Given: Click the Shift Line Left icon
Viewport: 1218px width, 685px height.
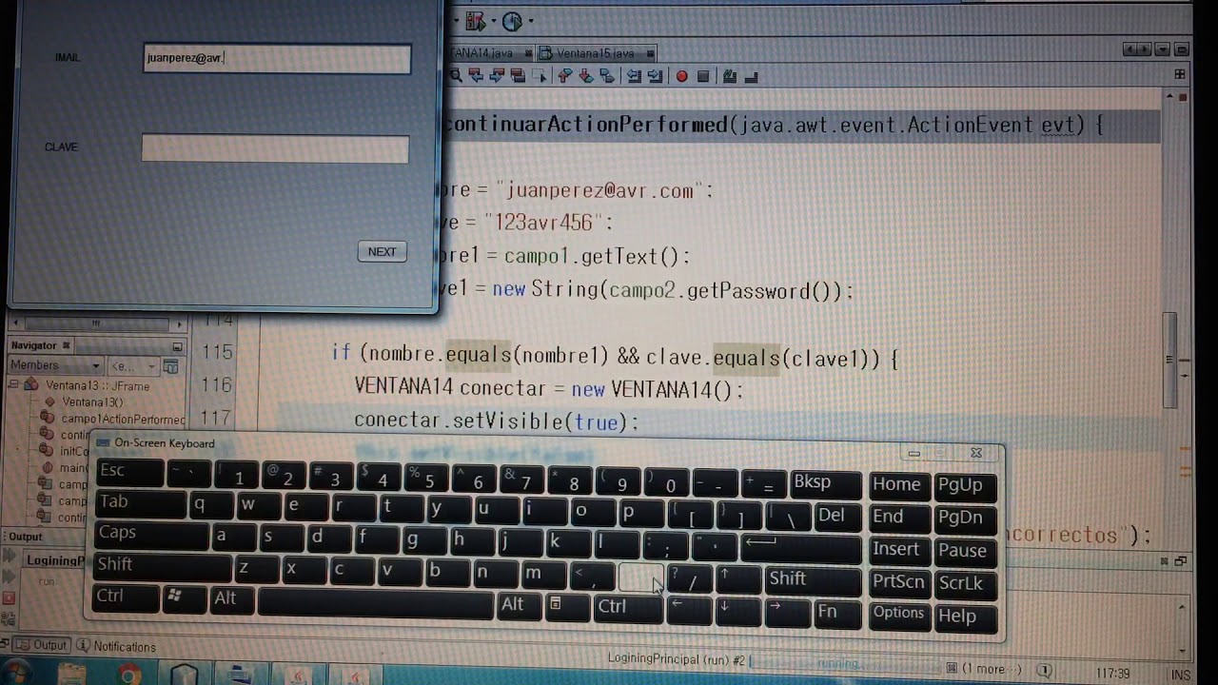Looking at the screenshot, I should tap(635, 75).
